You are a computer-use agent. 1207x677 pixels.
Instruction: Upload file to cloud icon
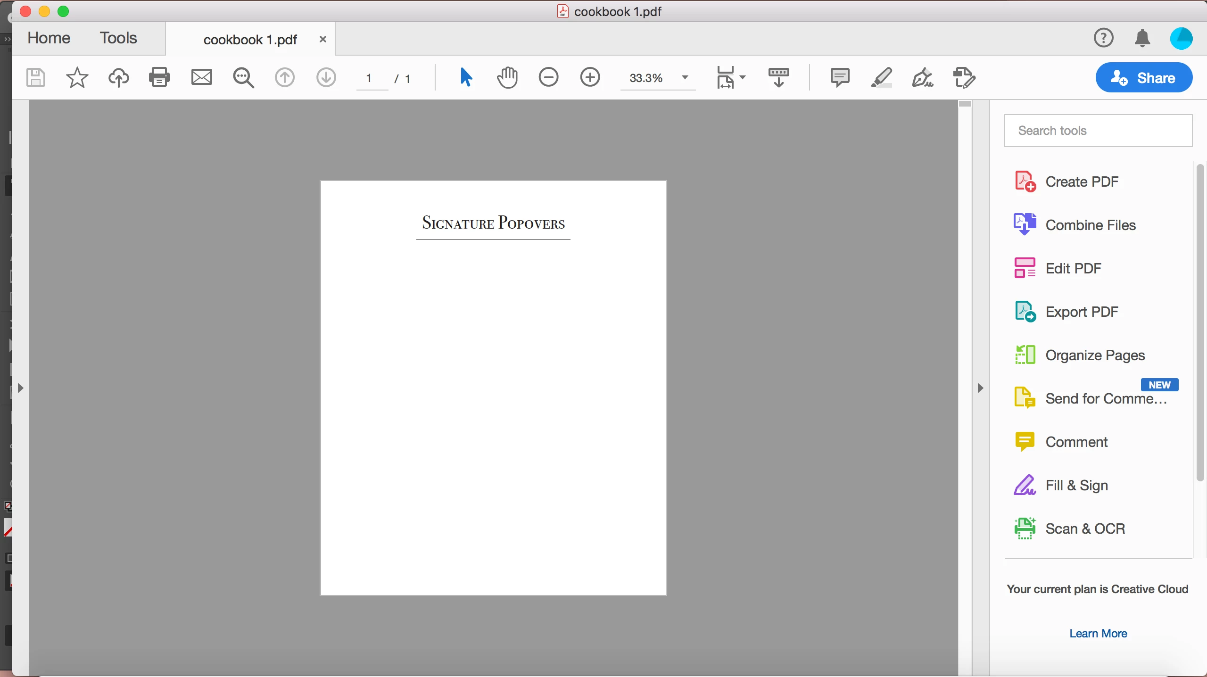pos(118,77)
